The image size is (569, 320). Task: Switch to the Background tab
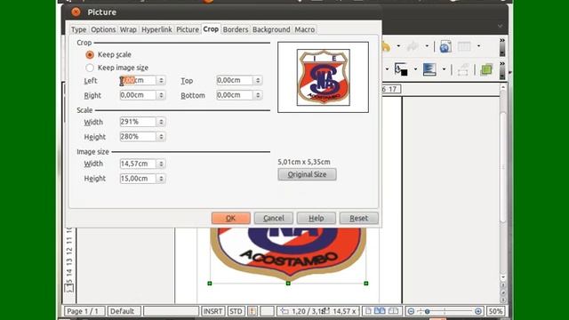coord(271,29)
